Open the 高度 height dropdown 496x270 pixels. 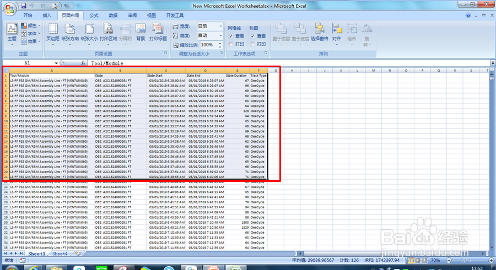[220, 35]
